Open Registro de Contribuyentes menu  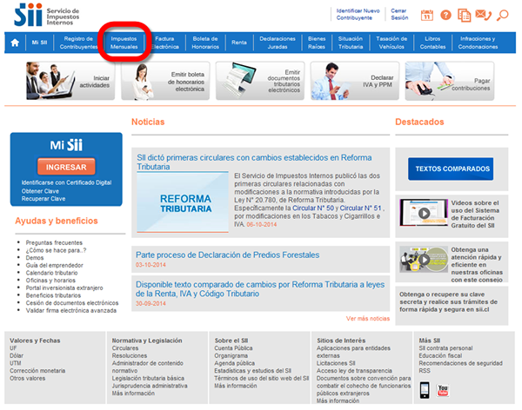click(x=78, y=43)
